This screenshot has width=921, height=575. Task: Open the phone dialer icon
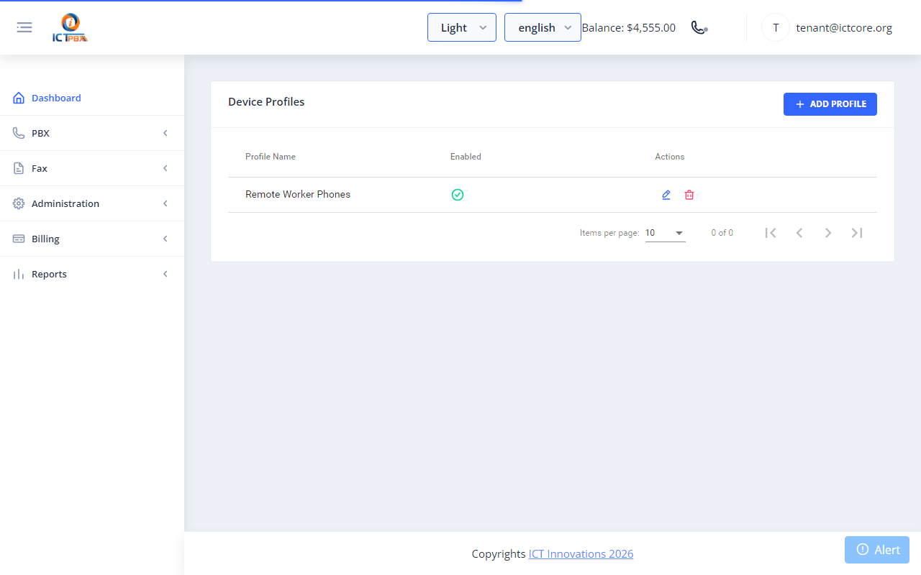[699, 27]
